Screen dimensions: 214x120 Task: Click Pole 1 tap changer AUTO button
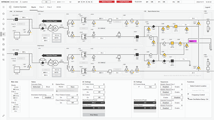(x=57, y=38)
